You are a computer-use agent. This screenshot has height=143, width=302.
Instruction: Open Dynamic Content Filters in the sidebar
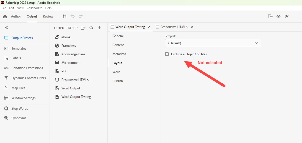coord(29,78)
